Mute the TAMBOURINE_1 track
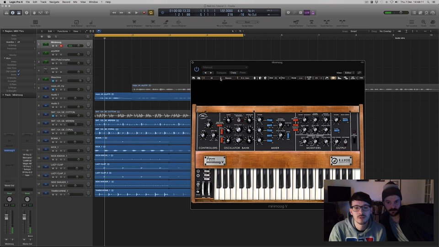439x247 pixels. (x=53, y=194)
